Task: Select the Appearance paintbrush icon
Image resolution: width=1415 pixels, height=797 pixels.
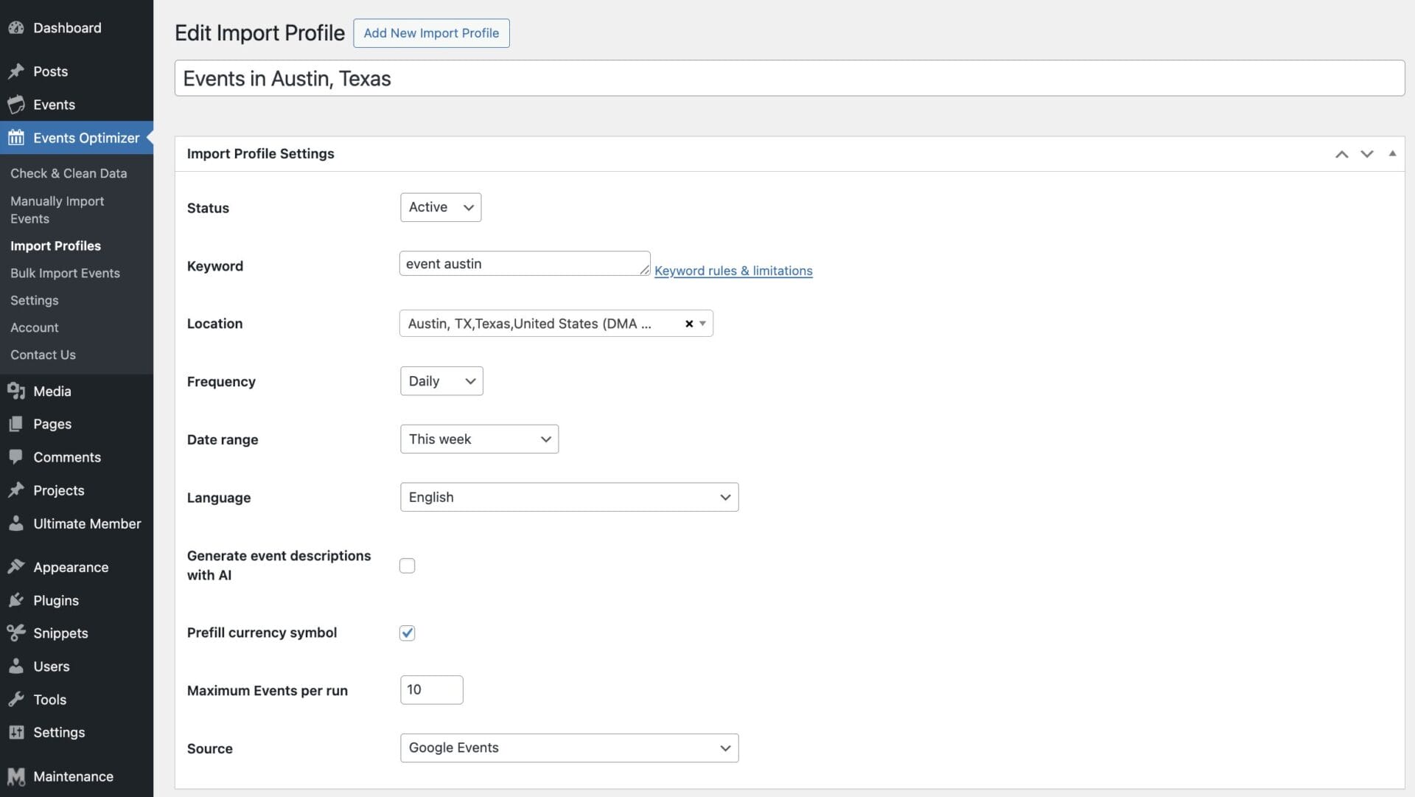Action: pos(17,566)
